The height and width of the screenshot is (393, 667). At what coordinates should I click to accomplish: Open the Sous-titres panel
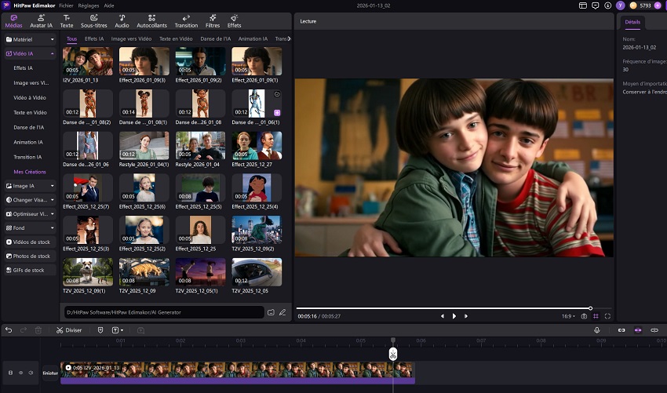click(93, 21)
